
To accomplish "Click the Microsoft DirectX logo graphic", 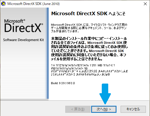I will pos(24,26).
